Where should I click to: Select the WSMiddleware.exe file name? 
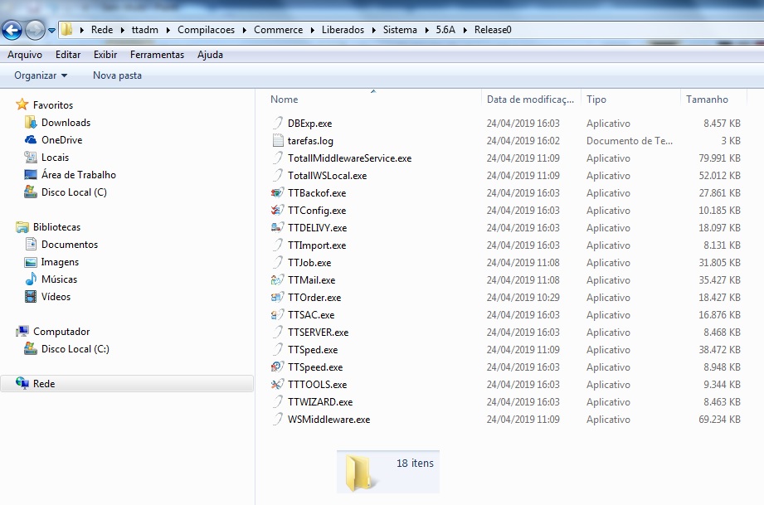point(328,420)
